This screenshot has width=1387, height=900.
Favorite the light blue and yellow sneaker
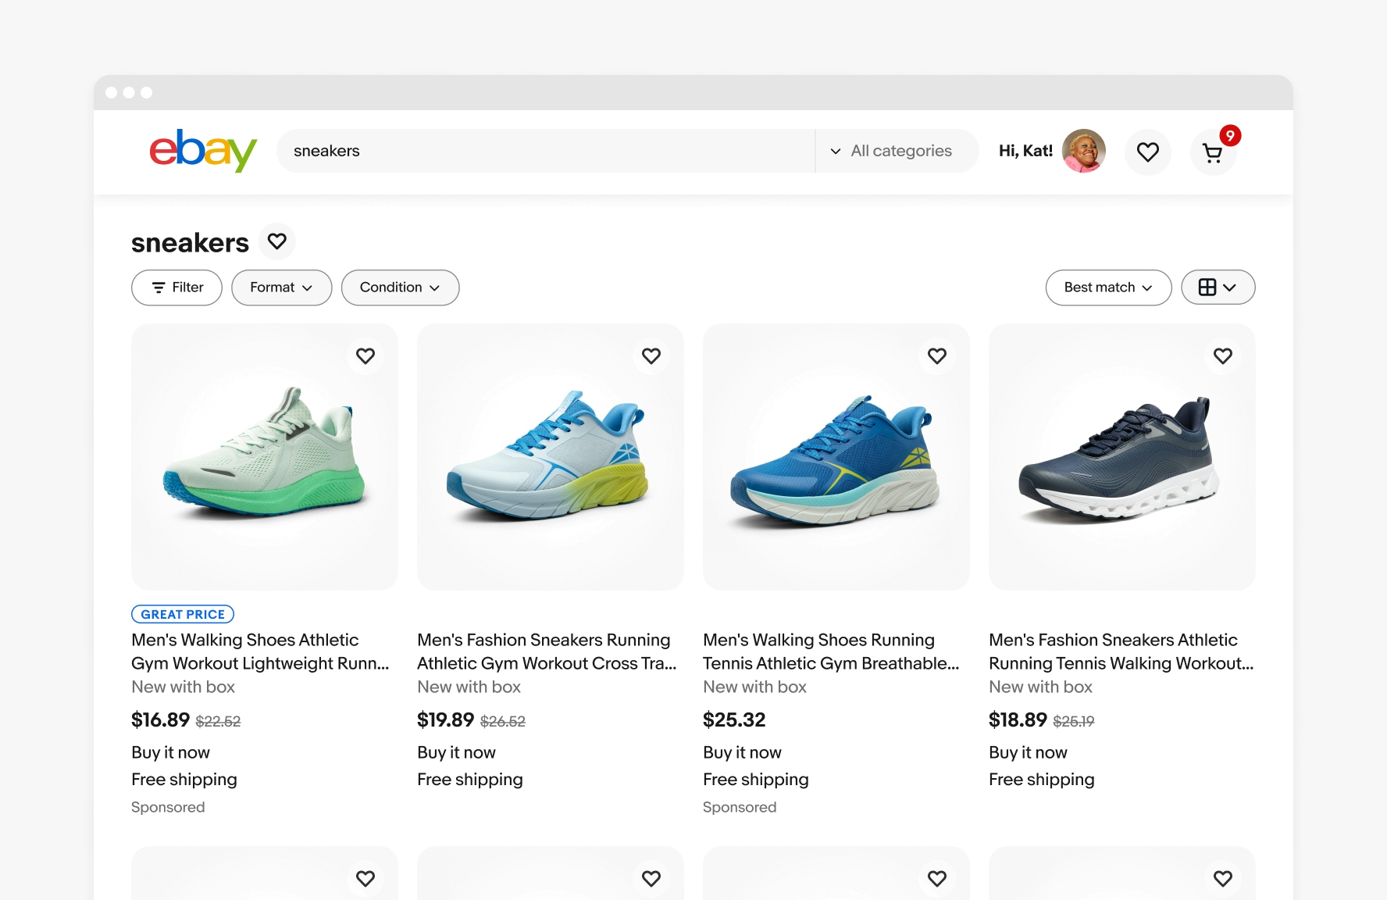pos(651,356)
